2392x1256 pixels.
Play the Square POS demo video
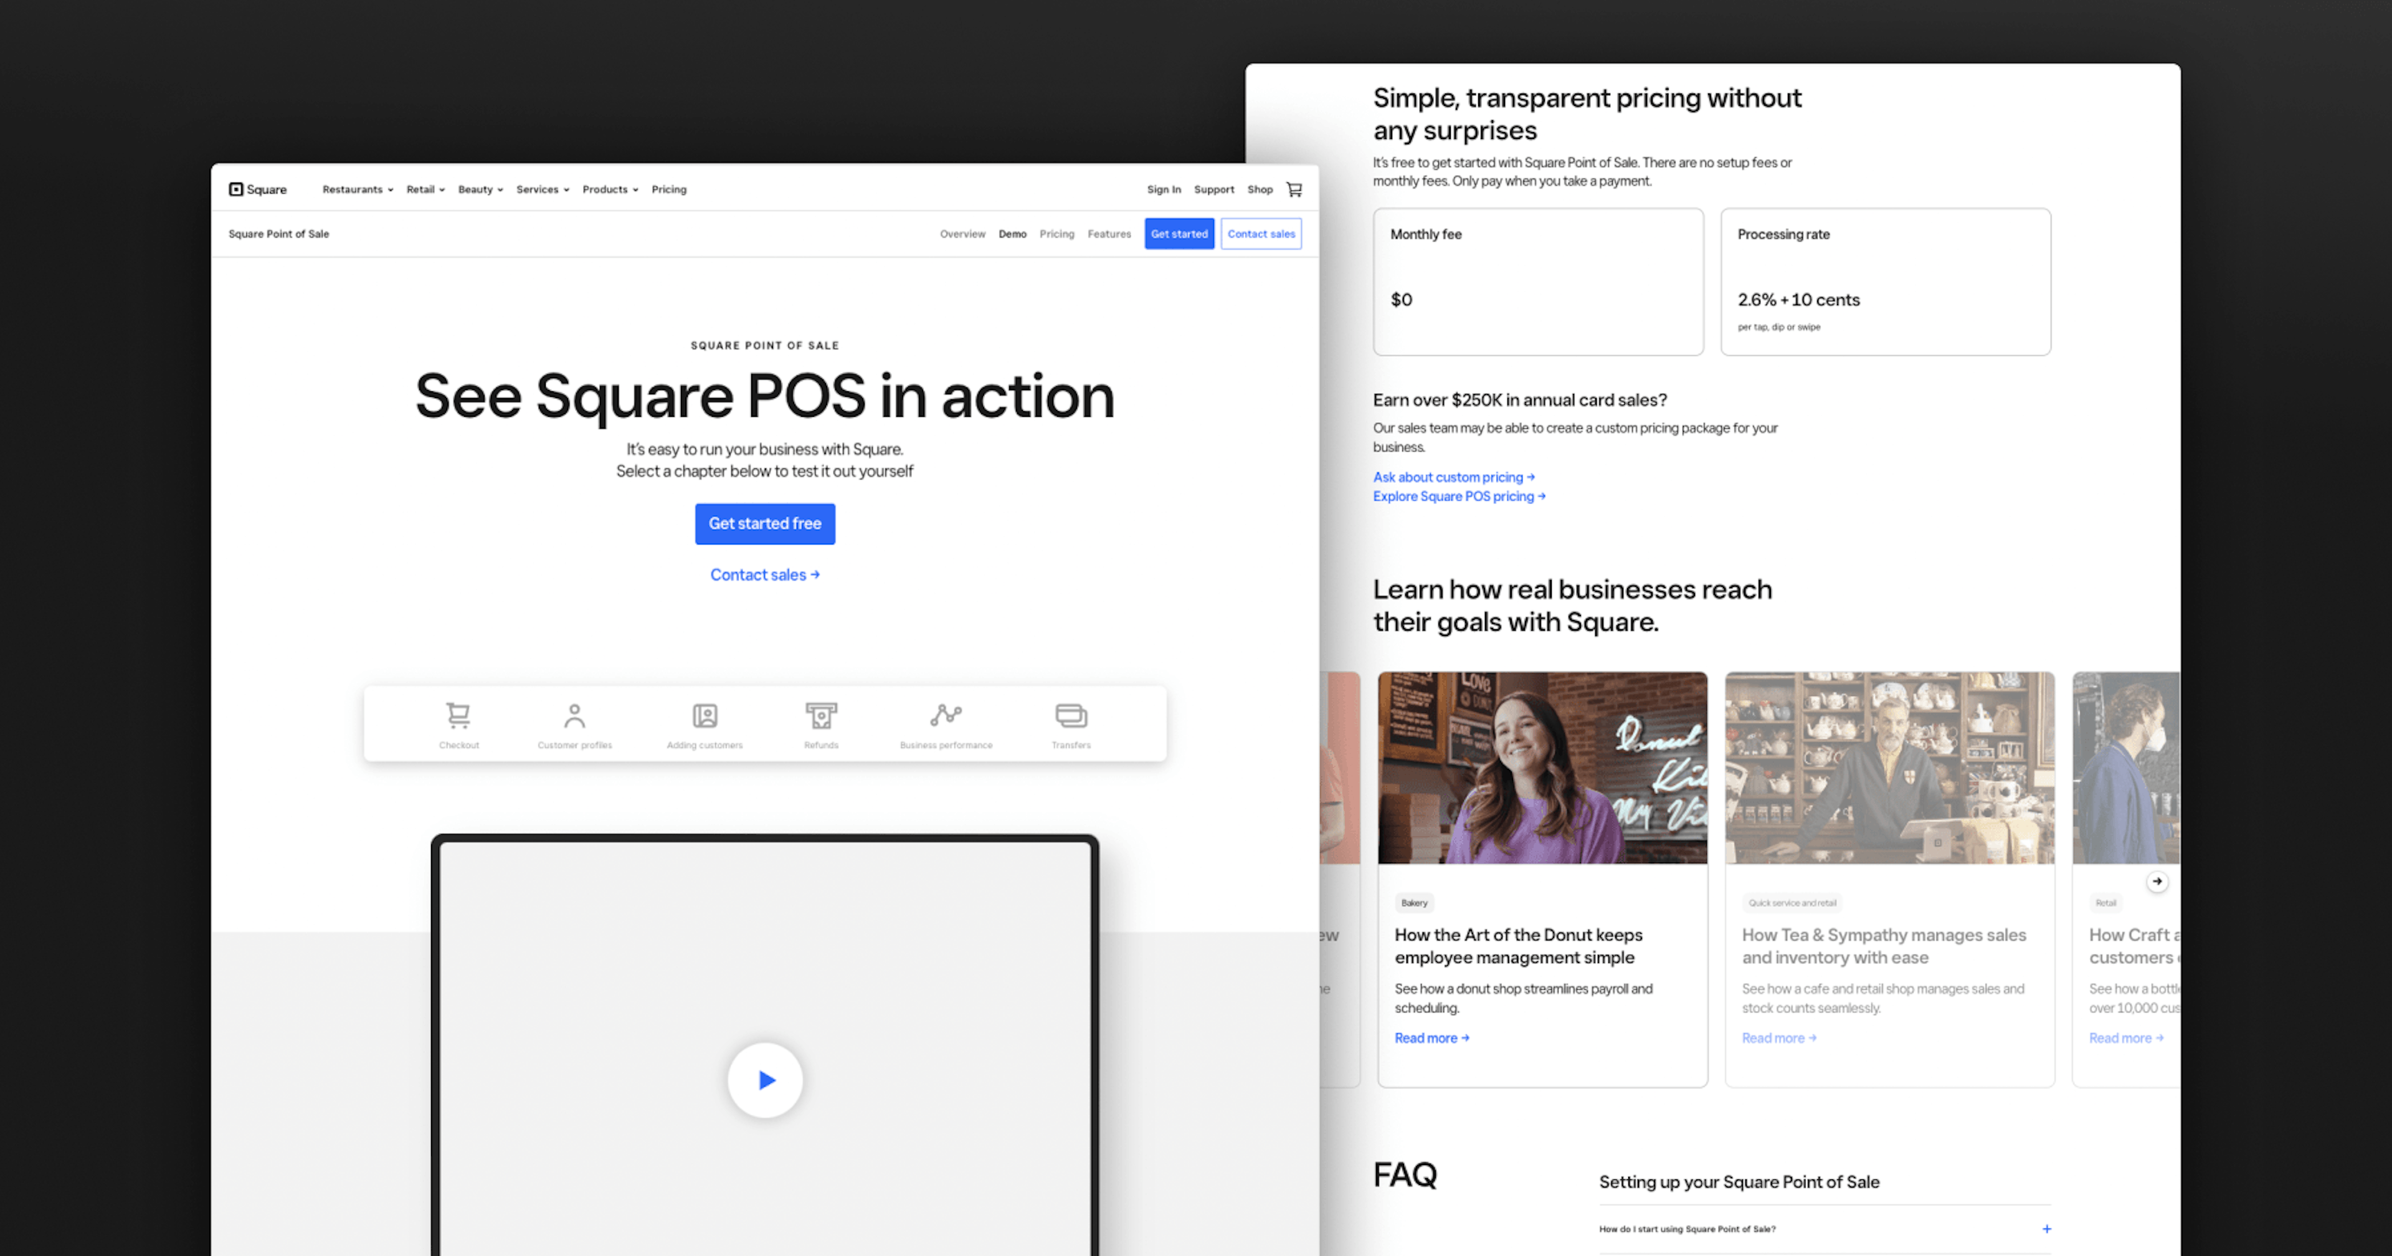pyautogui.click(x=766, y=1079)
